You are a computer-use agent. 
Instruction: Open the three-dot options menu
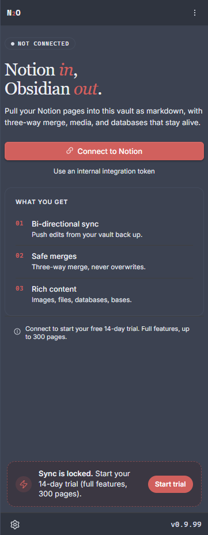(x=195, y=13)
